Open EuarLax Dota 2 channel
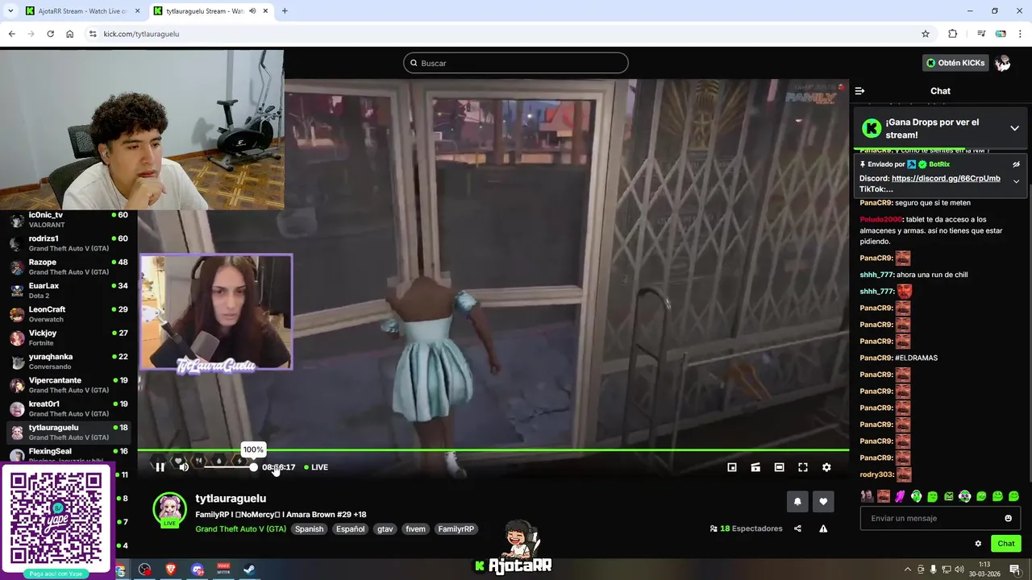This screenshot has width=1032, height=580. pos(69,290)
